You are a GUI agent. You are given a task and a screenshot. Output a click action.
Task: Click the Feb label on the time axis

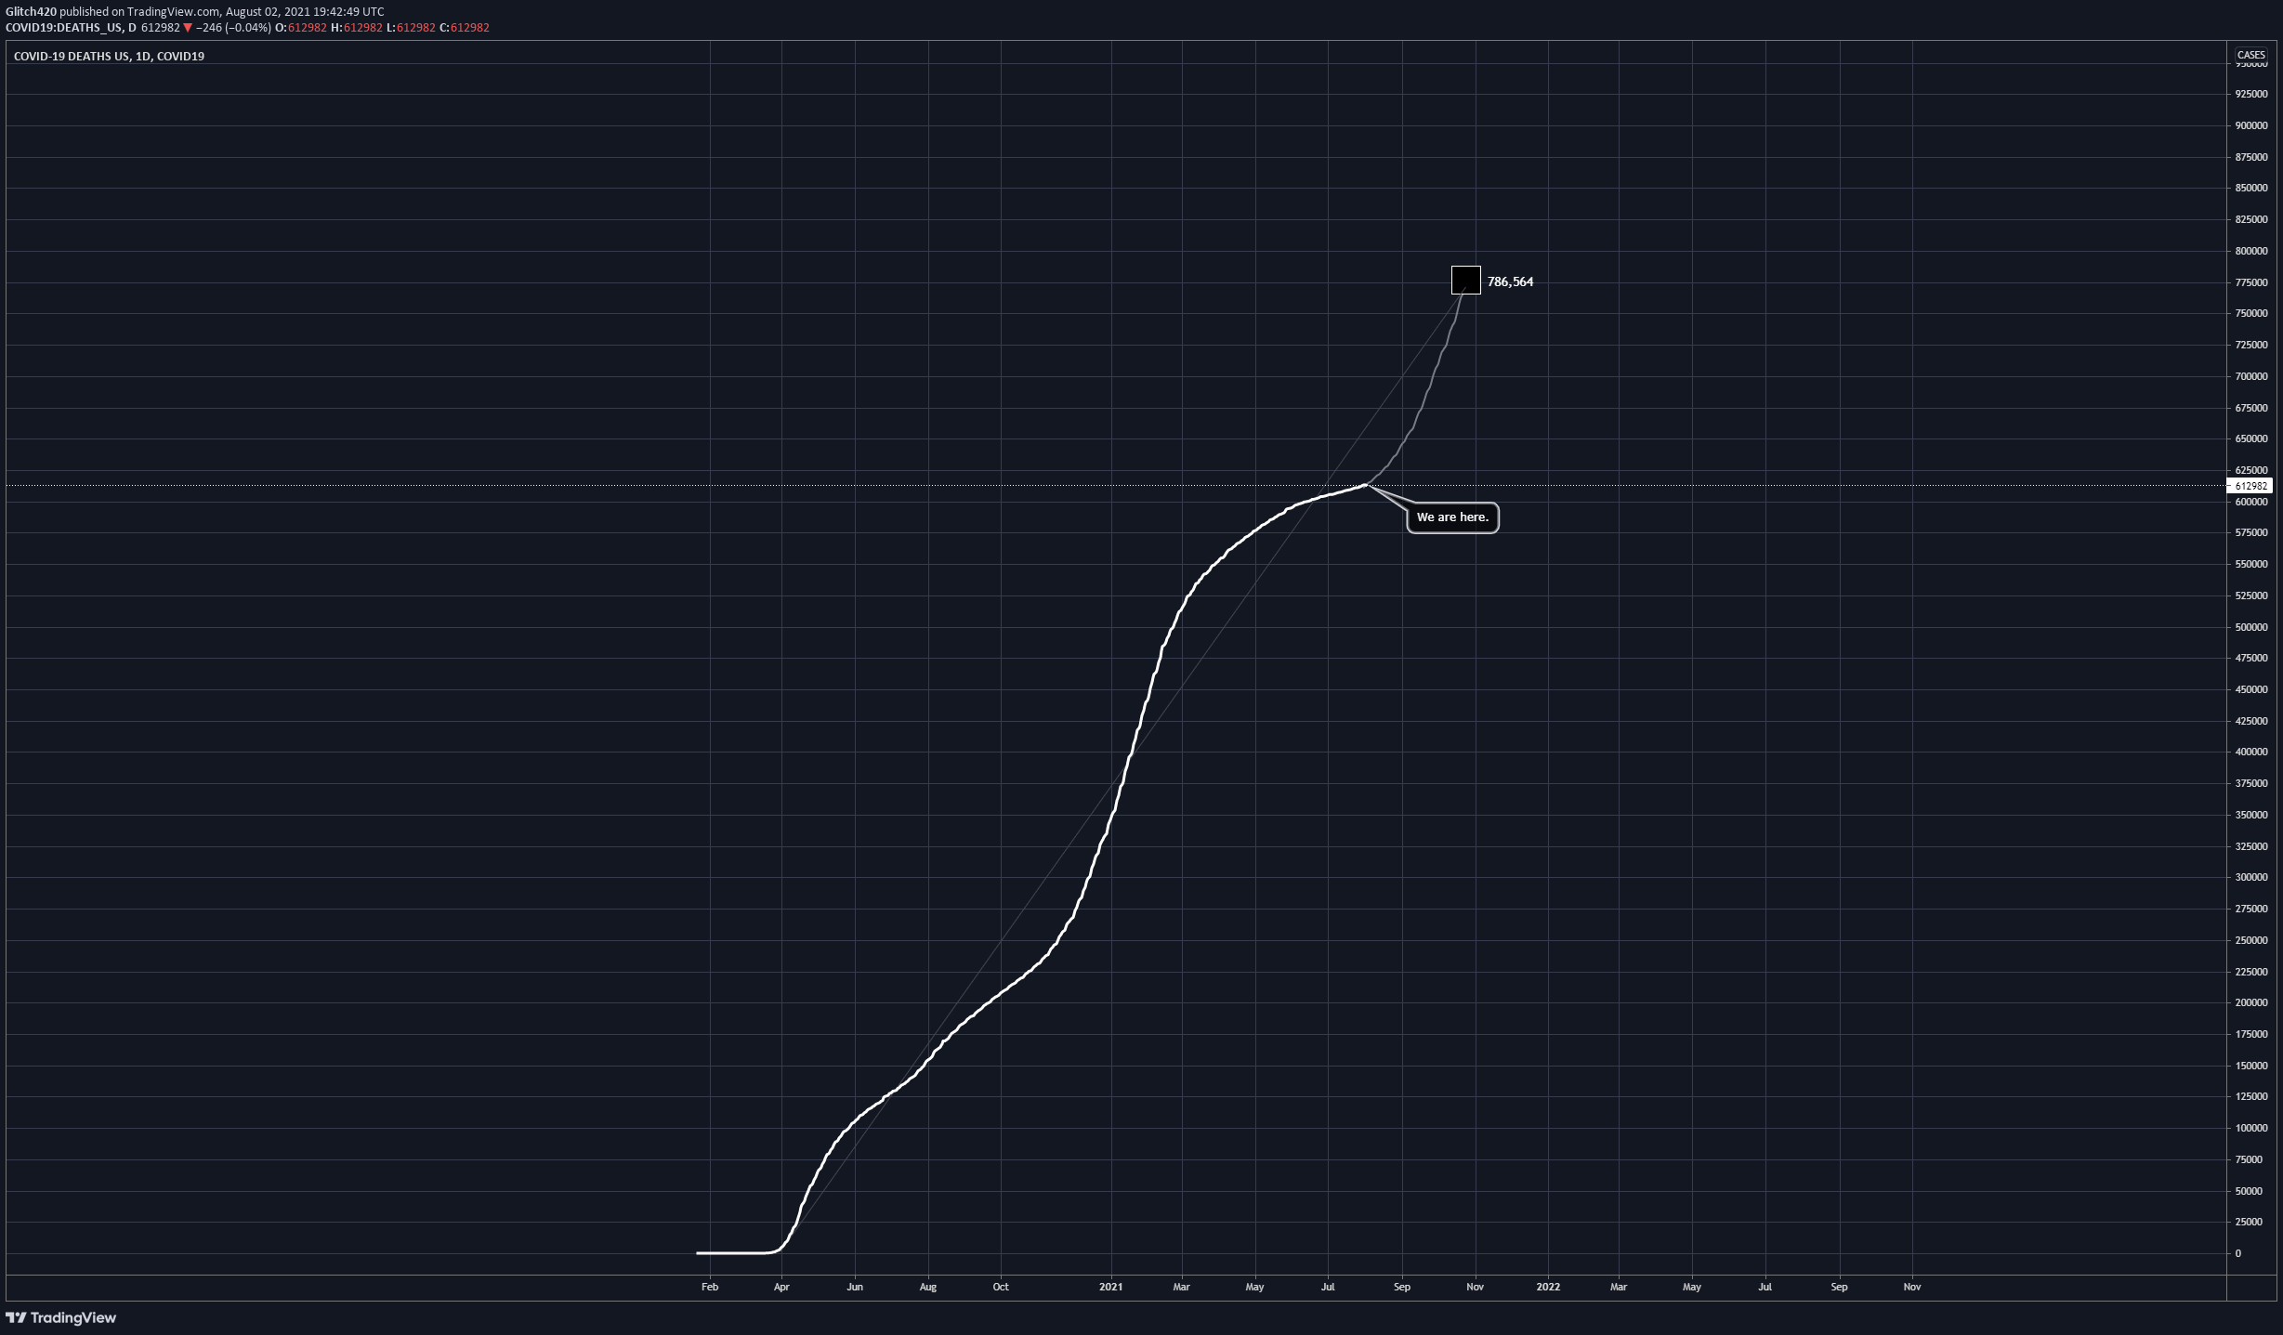pos(710,1287)
